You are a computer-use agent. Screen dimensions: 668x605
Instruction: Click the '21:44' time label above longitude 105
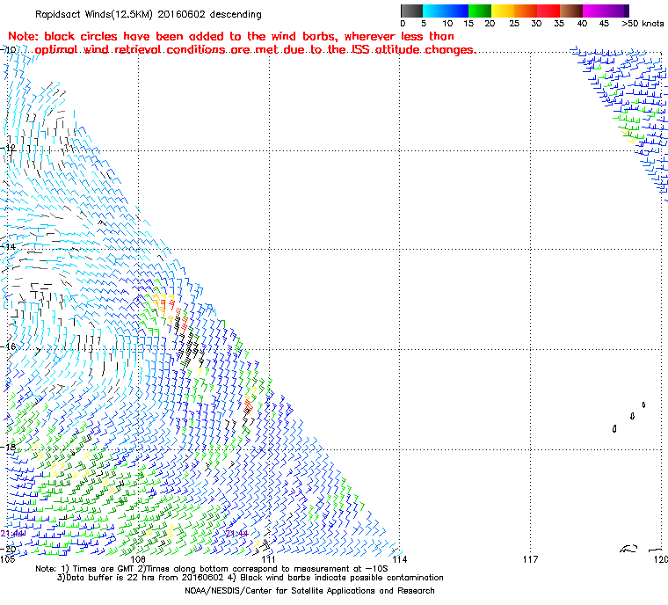coord(12,534)
